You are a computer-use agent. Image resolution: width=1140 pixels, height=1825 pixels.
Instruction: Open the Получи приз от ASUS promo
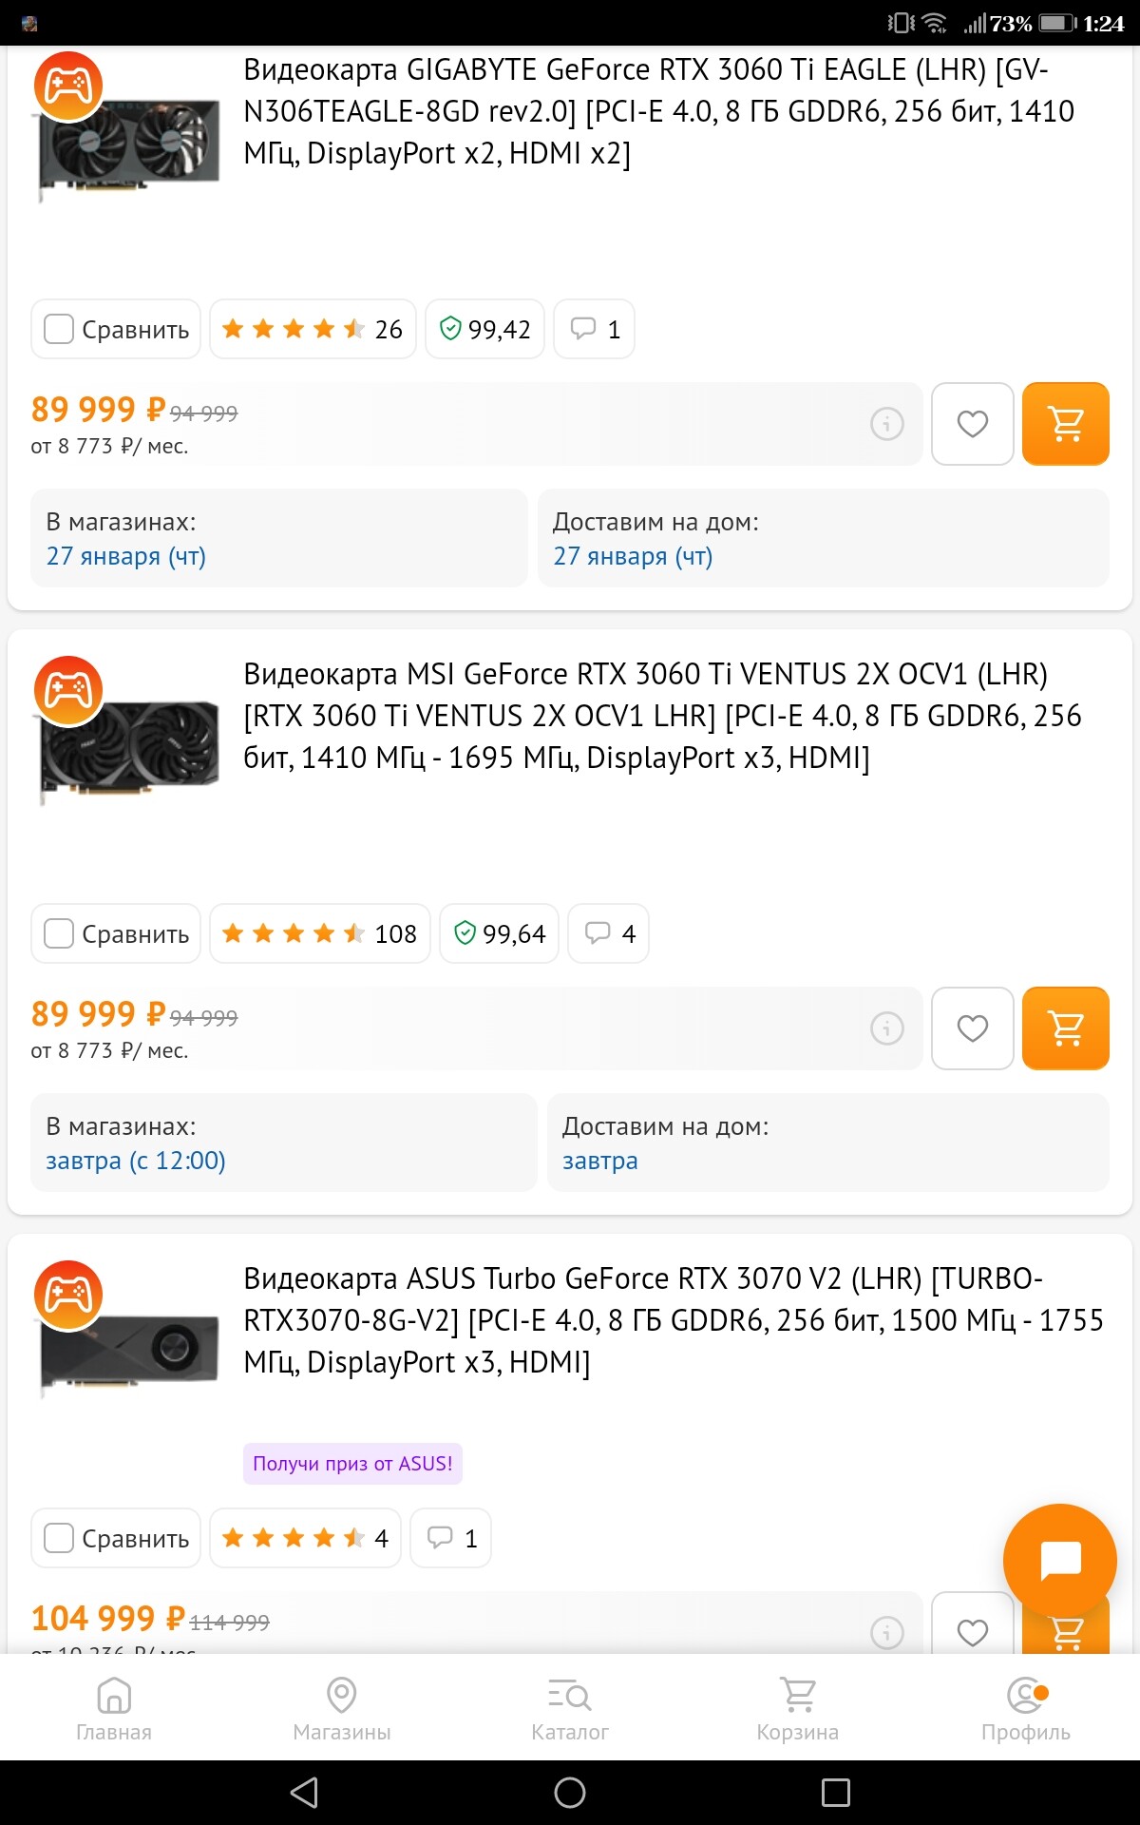tap(352, 1464)
